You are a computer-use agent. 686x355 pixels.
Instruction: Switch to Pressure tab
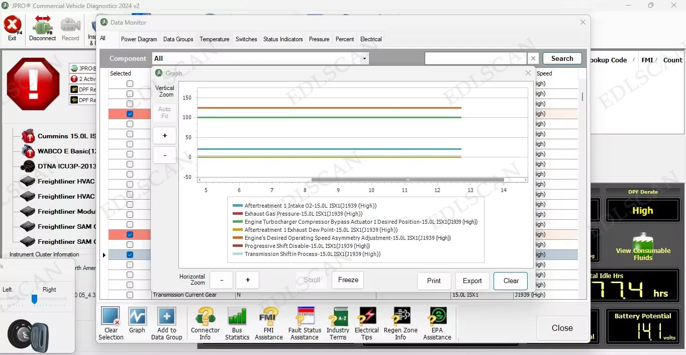(x=319, y=39)
